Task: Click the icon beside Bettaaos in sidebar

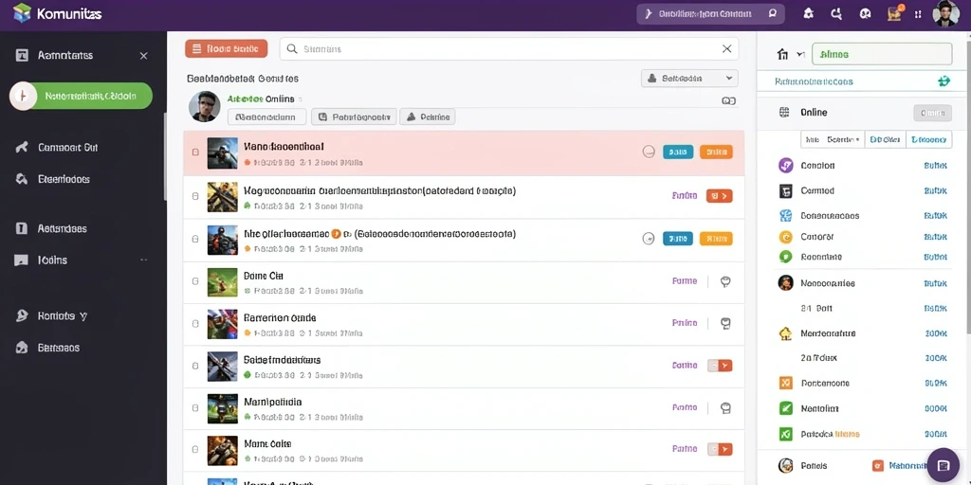Action: point(22,347)
